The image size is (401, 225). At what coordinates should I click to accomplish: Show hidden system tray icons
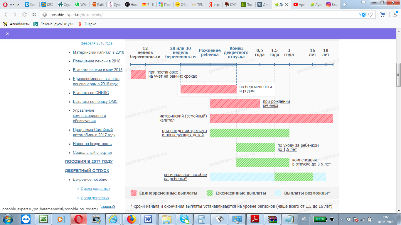(x=341, y=219)
